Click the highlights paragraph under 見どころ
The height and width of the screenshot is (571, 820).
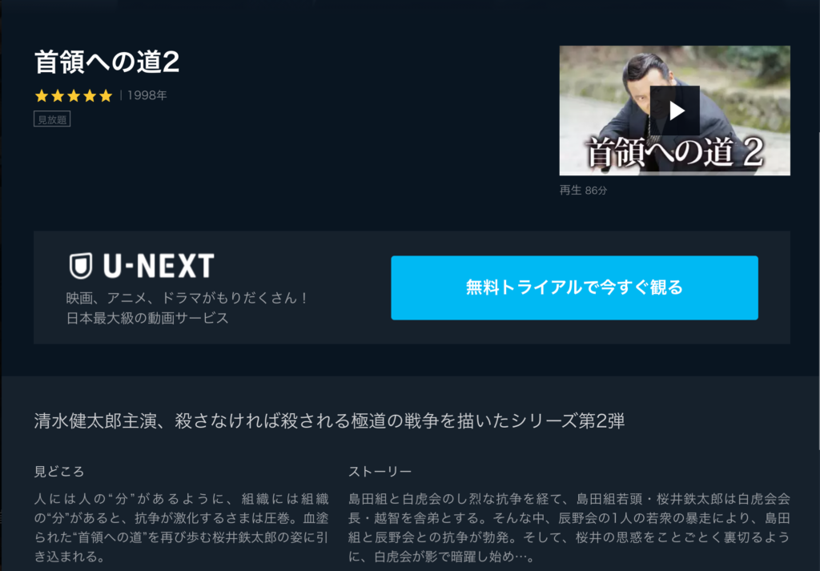coord(182,528)
